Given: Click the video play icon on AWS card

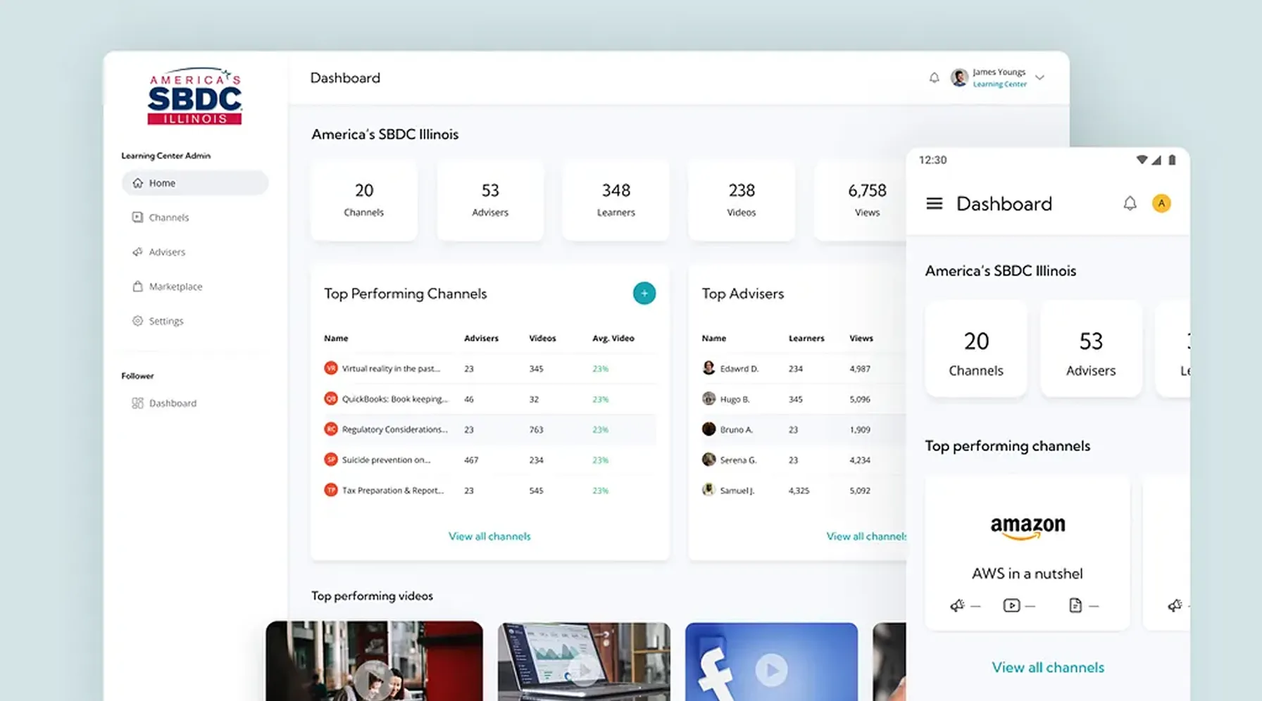Looking at the screenshot, I should [1011, 605].
